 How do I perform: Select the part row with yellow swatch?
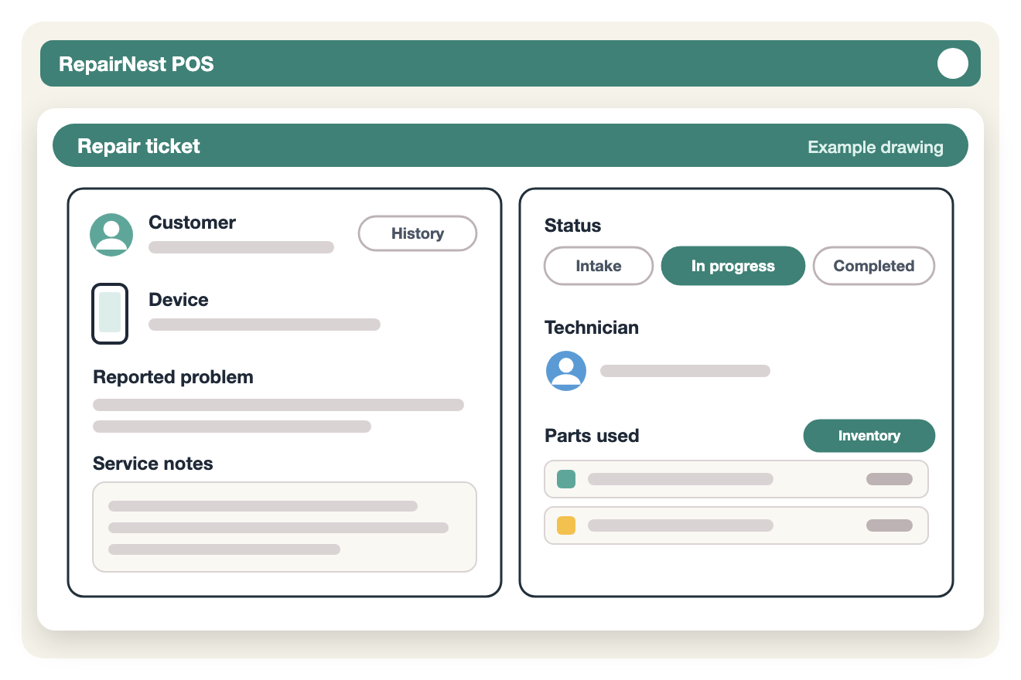[736, 525]
